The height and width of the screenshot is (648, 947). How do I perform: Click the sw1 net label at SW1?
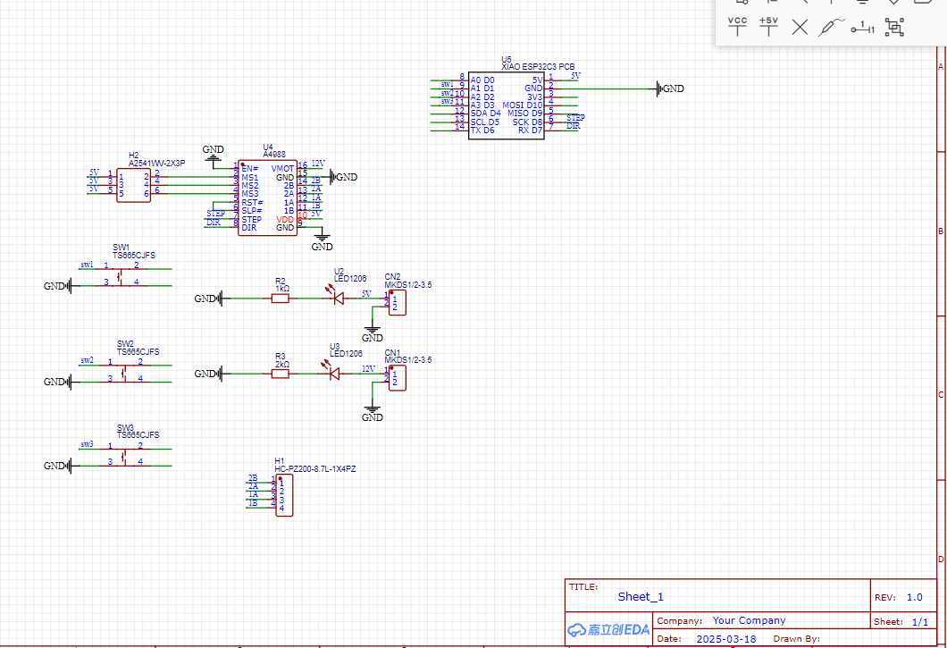click(87, 265)
